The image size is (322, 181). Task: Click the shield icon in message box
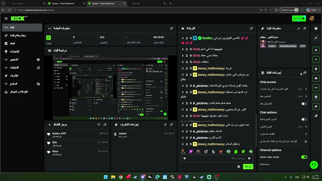185,158
